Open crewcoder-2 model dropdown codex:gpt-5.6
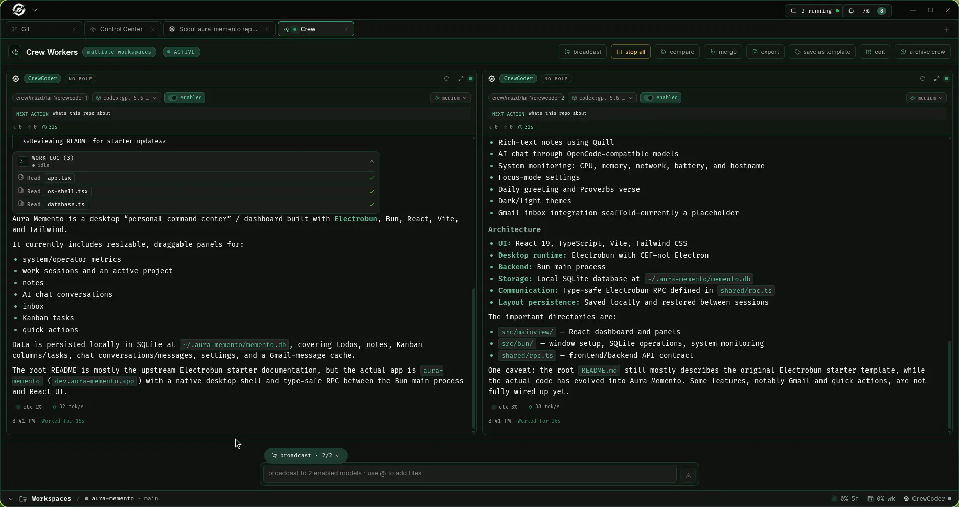This screenshot has width=959, height=507. (602, 98)
